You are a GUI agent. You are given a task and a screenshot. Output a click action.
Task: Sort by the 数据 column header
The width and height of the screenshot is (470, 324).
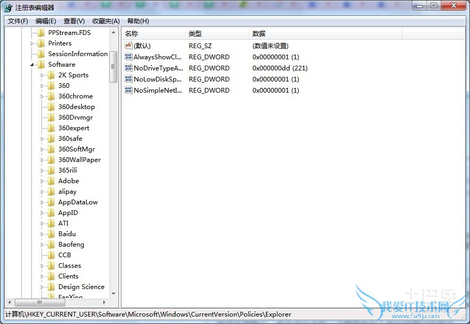point(326,33)
